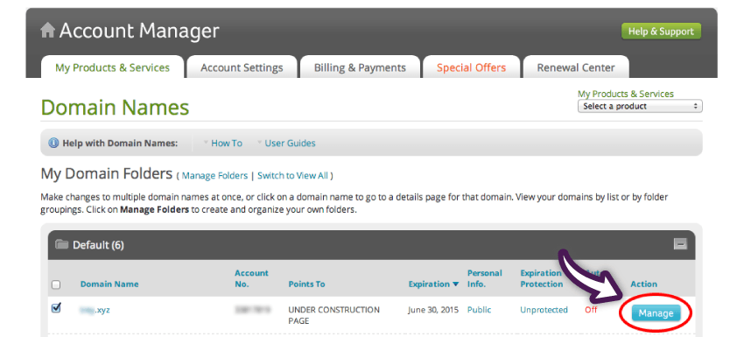The width and height of the screenshot is (744, 337).
Task: Collapse the Default folder with the minus icon
Action: [680, 244]
